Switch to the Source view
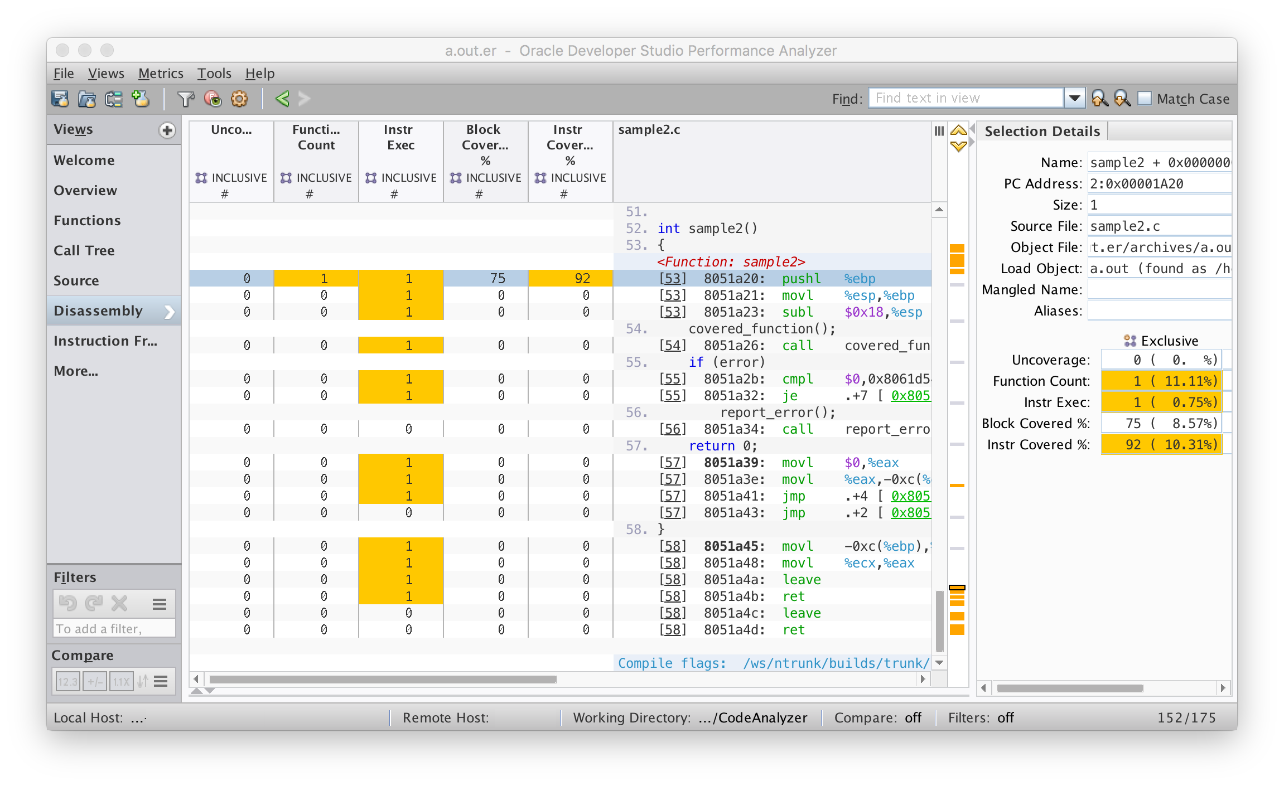Viewport: 1284px width, 786px height. [x=114, y=281]
